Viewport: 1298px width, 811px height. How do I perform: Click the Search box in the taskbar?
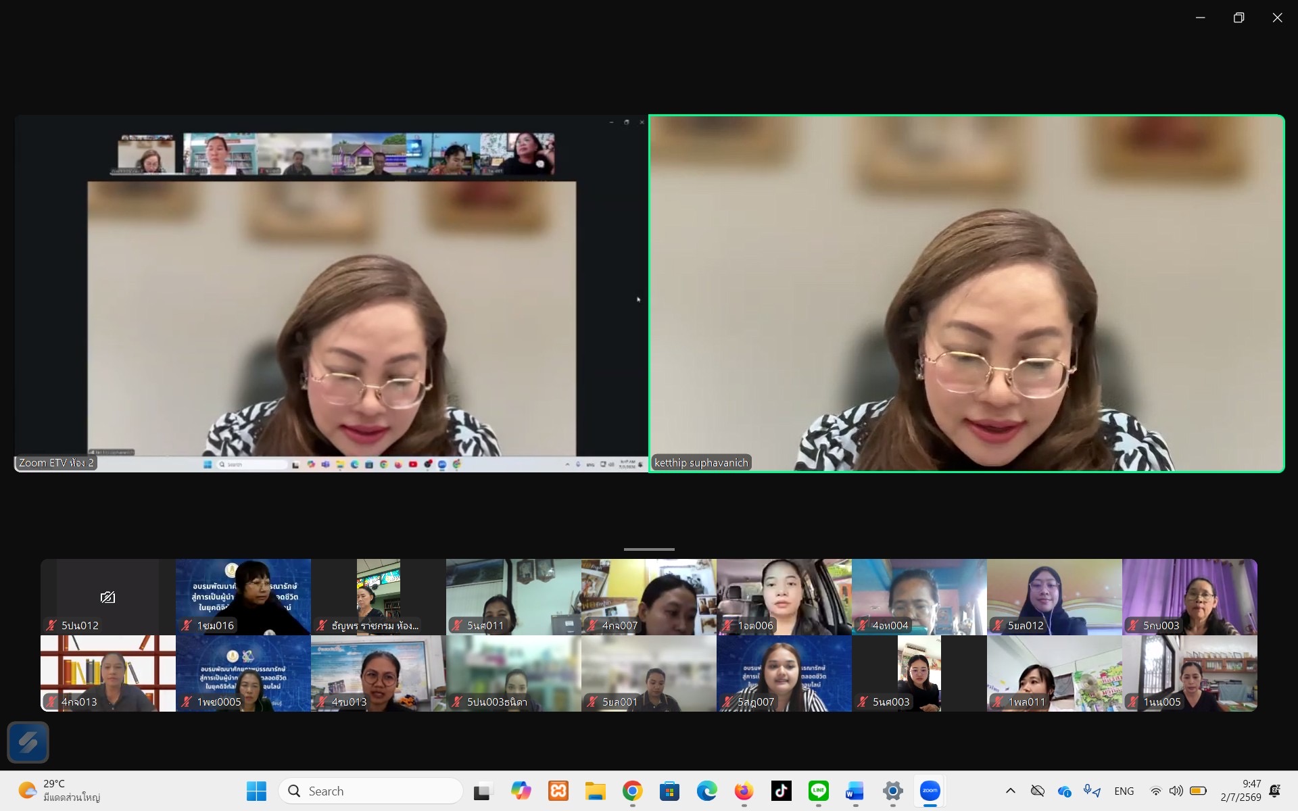pyautogui.click(x=370, y=791)
